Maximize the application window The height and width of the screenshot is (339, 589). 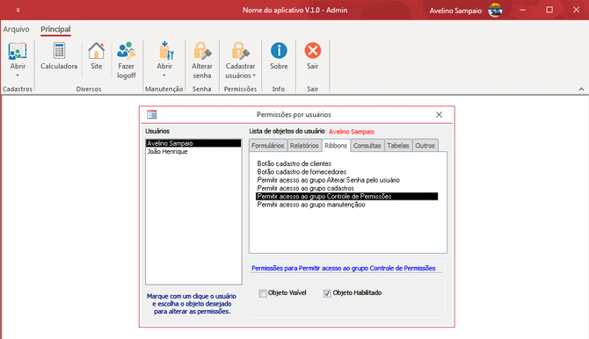[x=549, y=11]
